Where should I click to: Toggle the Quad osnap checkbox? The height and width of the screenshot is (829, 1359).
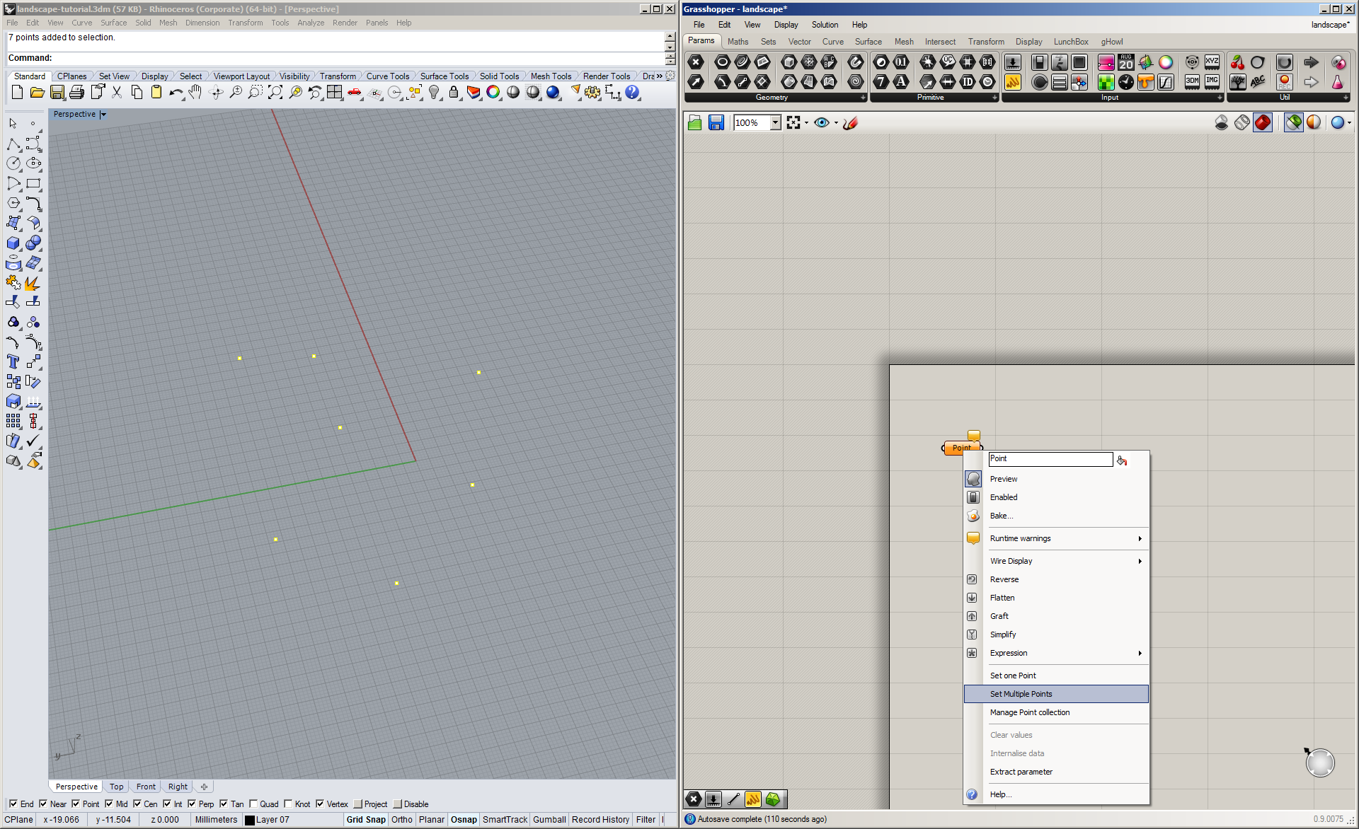(x=253, y=804)
